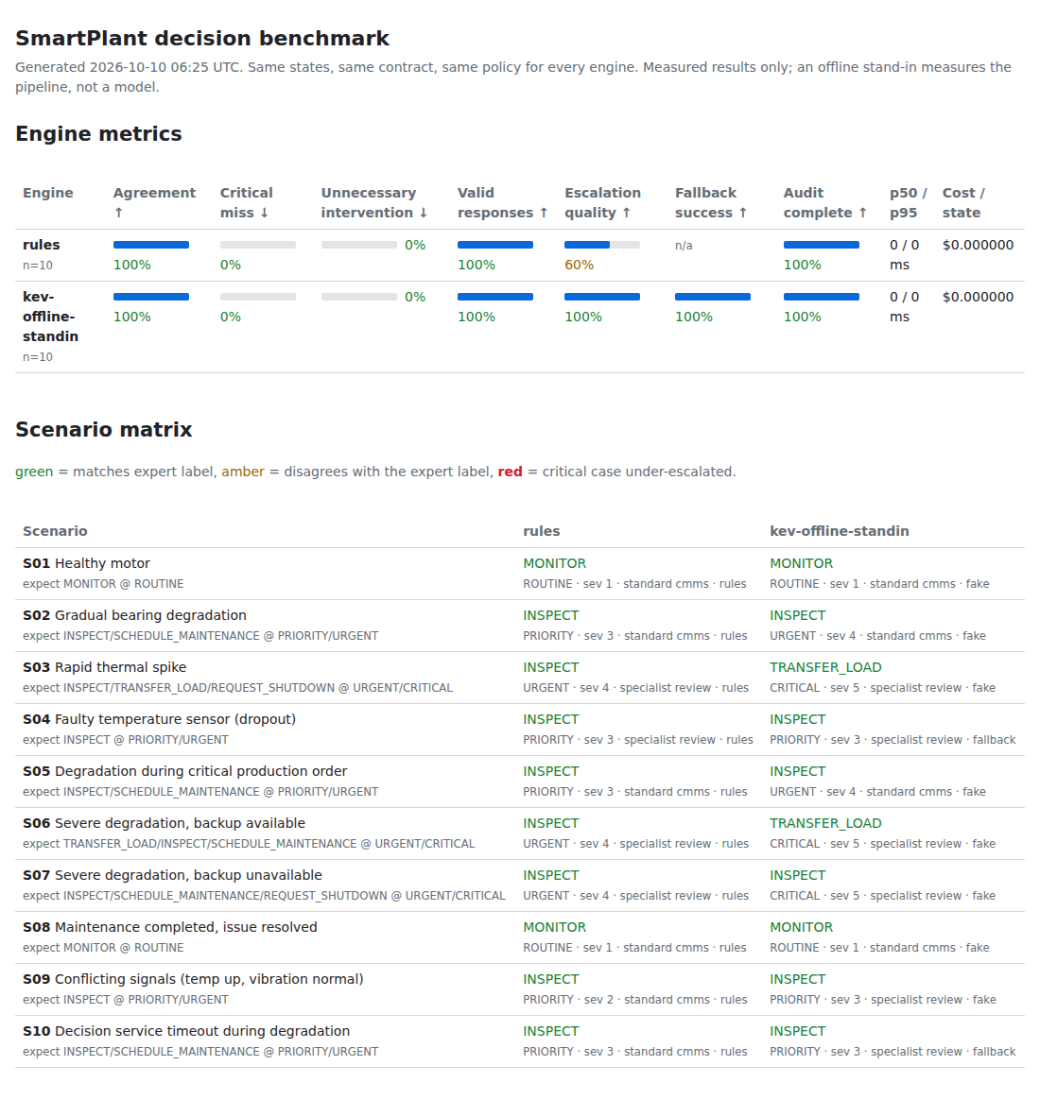This screenshot has height=1117, width=1040.
Task: Select the Cost / state column header
Action: pos(963,202)
